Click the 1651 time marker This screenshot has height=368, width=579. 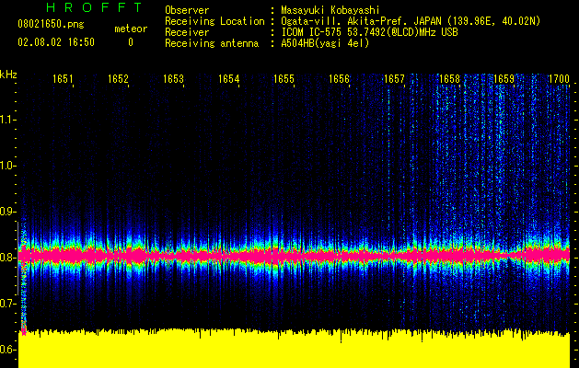pos(63,78)
